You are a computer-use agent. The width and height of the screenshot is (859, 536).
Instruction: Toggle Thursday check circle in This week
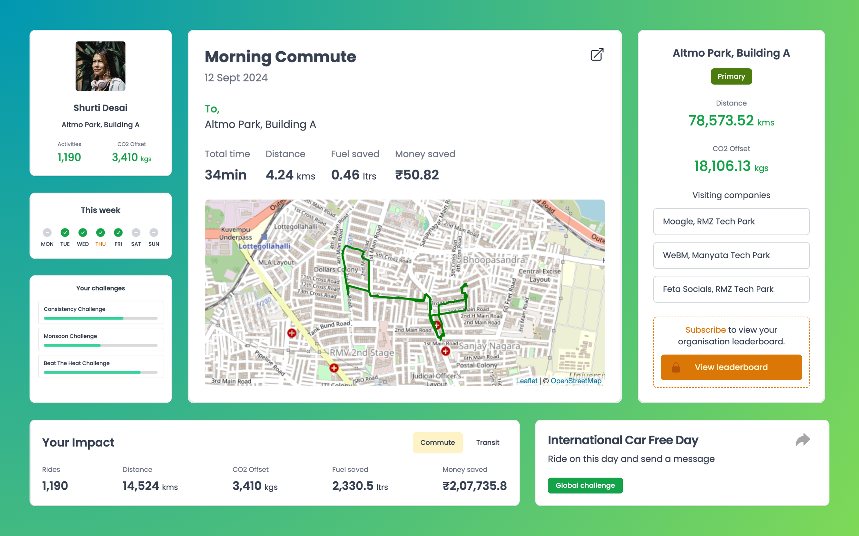tap(100, 232)
